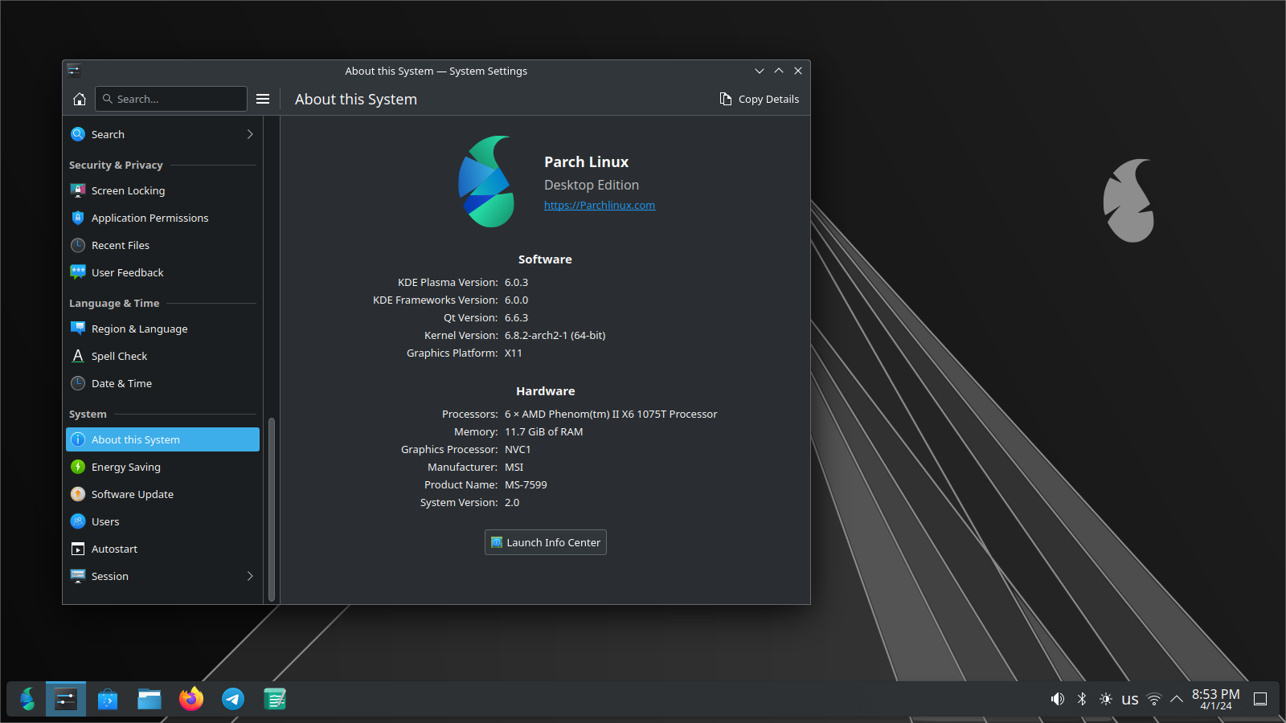The height and width of the screenshot is (723, 1286).
Task: Open Recent Files settings
Action: pos(162,245)
